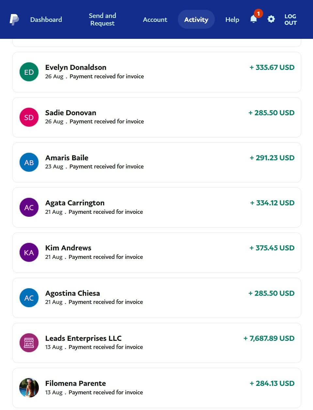Click Evelyn Donaldson's ED avatar
313x410 pixels.
tap(29, 72)
